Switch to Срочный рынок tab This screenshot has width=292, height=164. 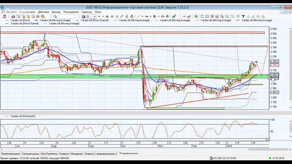tap(31, 154)
